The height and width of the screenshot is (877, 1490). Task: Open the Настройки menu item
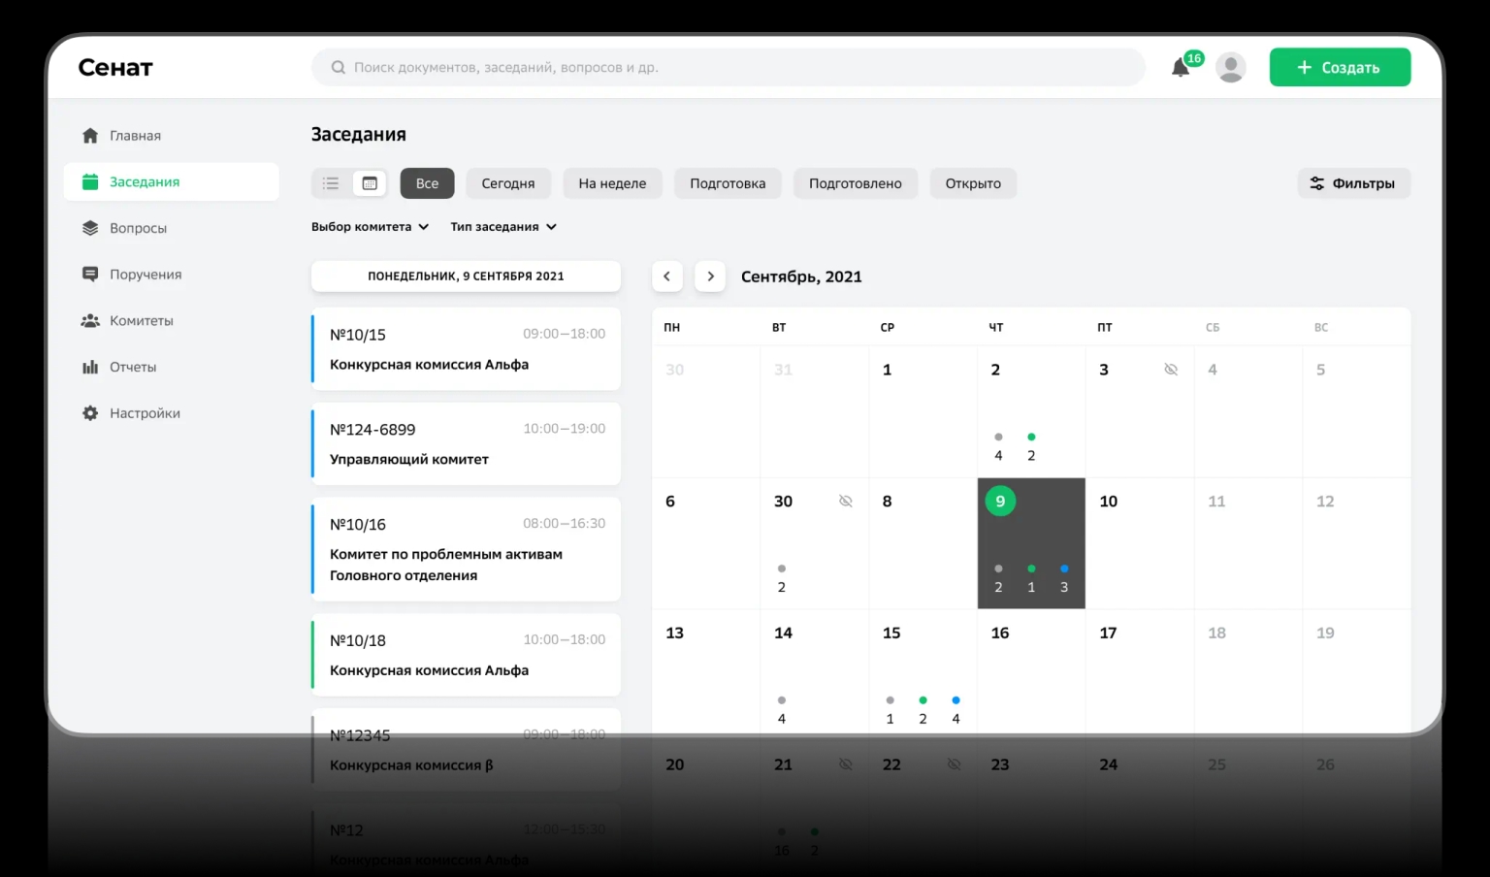(x=172, y=413)
